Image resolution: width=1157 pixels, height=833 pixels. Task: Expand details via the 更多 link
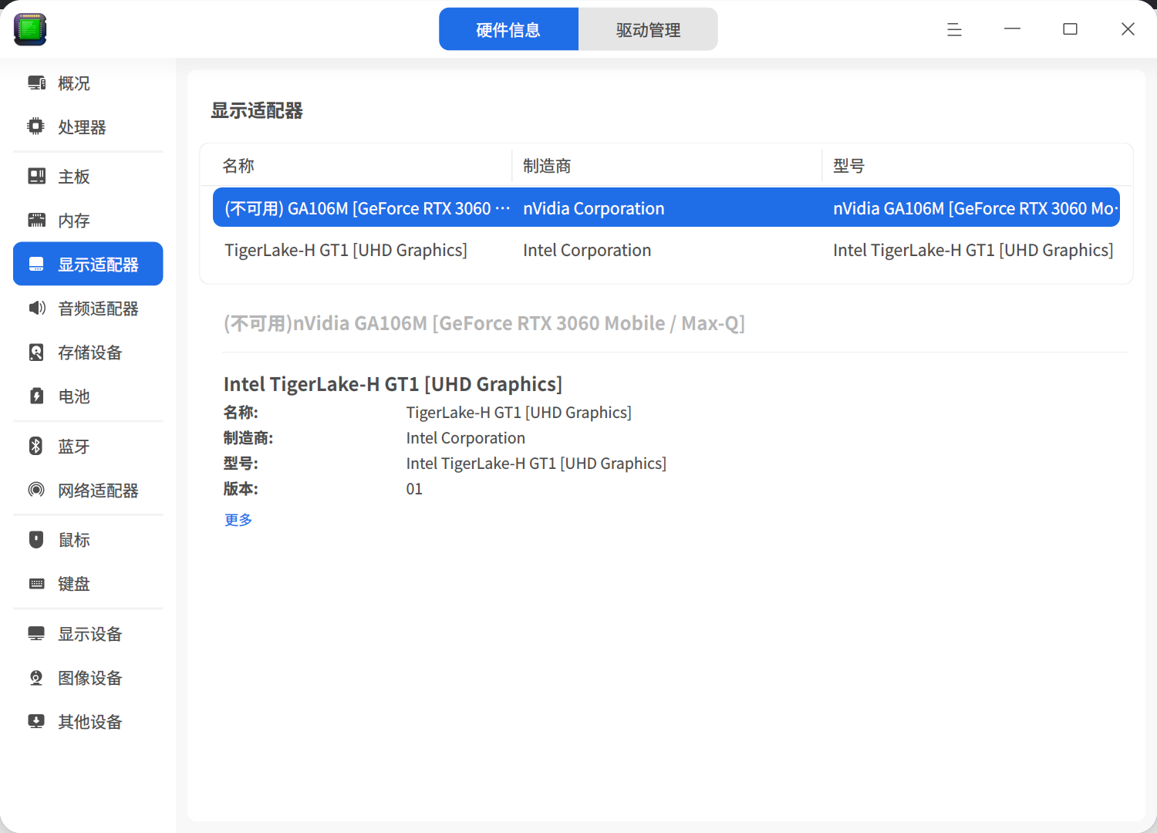[238, 520]
